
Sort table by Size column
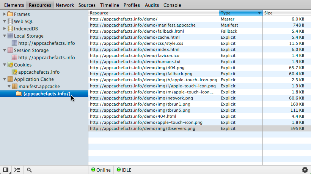click(x=284, y=13)
